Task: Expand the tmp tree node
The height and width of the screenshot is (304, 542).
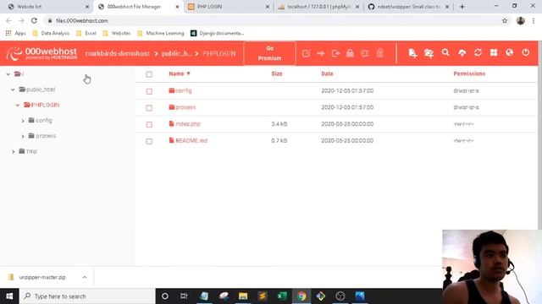Action: 14,151
